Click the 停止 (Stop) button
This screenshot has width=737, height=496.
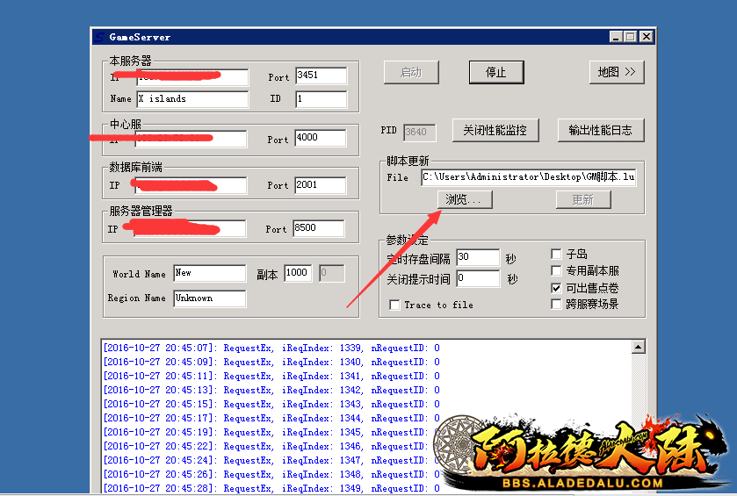click(495, 72)
